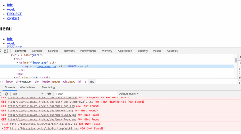Open the Default levels dropdown
The image size is (241, 134).
[129, 94]
